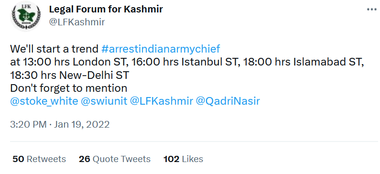380x174 pixels.
Task: View the 50 Retweets list
Action: point(39,159)
